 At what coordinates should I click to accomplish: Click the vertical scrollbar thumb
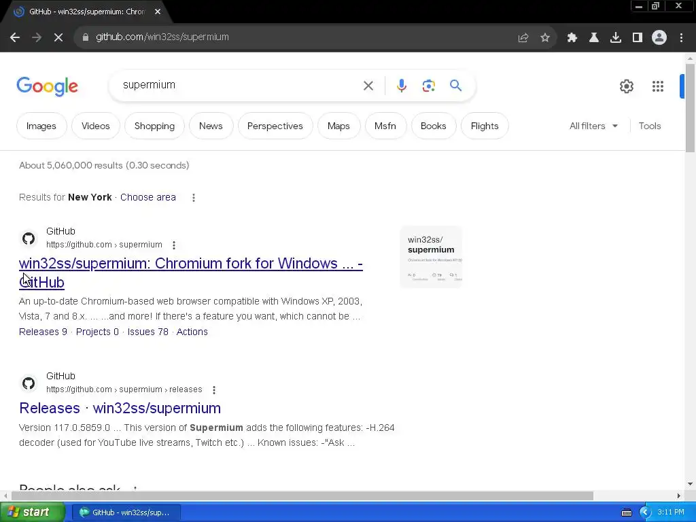pos(690,108)
